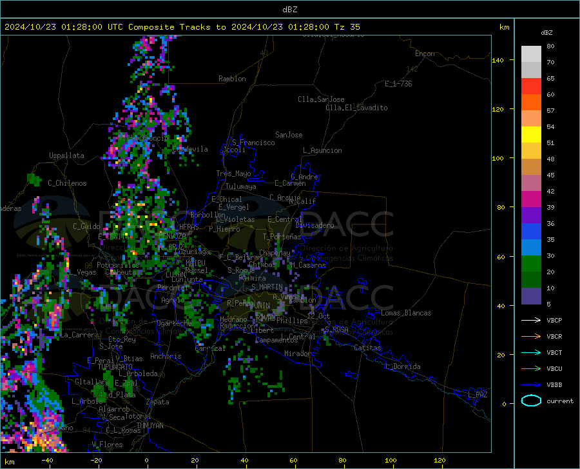
Task: Click the Uspallata label on map
Action: click(66, 155)
